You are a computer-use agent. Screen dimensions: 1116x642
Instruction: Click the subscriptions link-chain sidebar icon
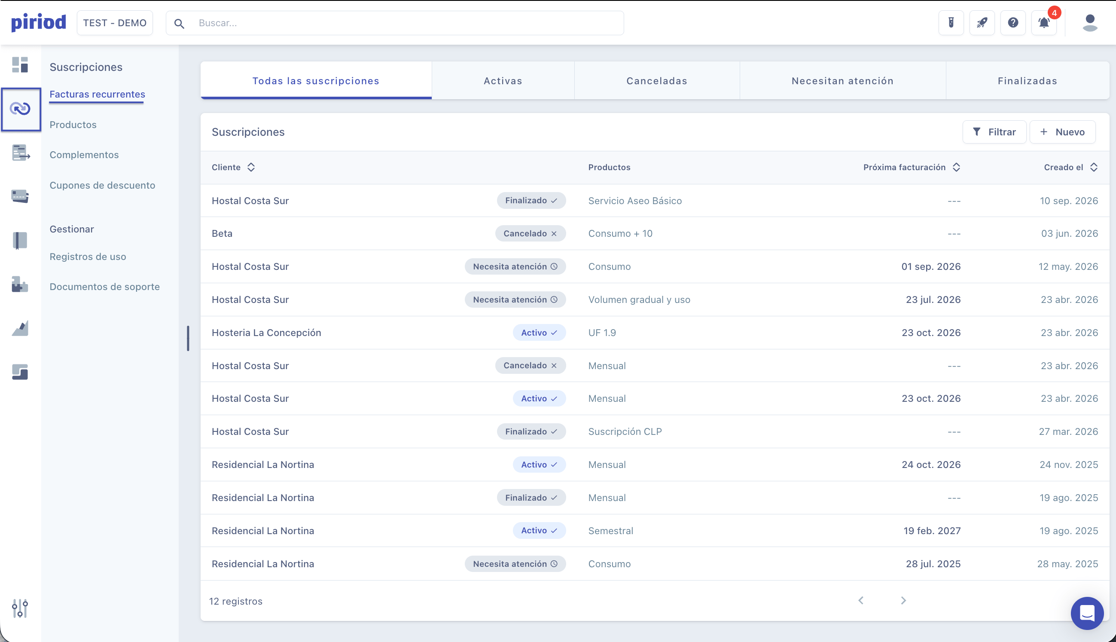click(x=21, y=109)
